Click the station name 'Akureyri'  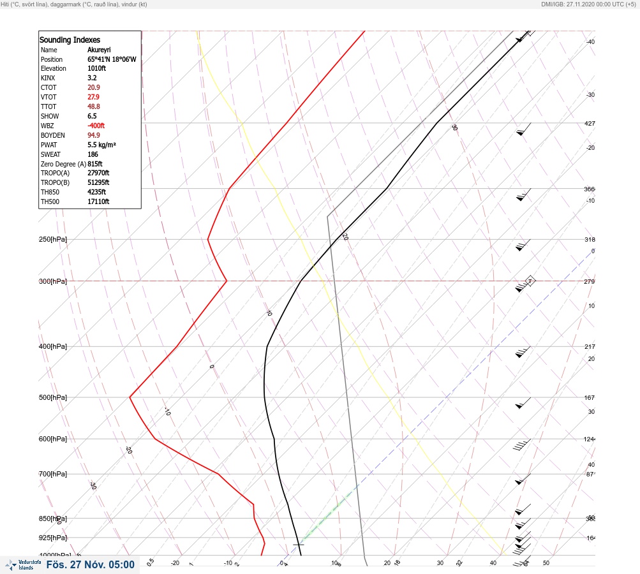(99, 50)
